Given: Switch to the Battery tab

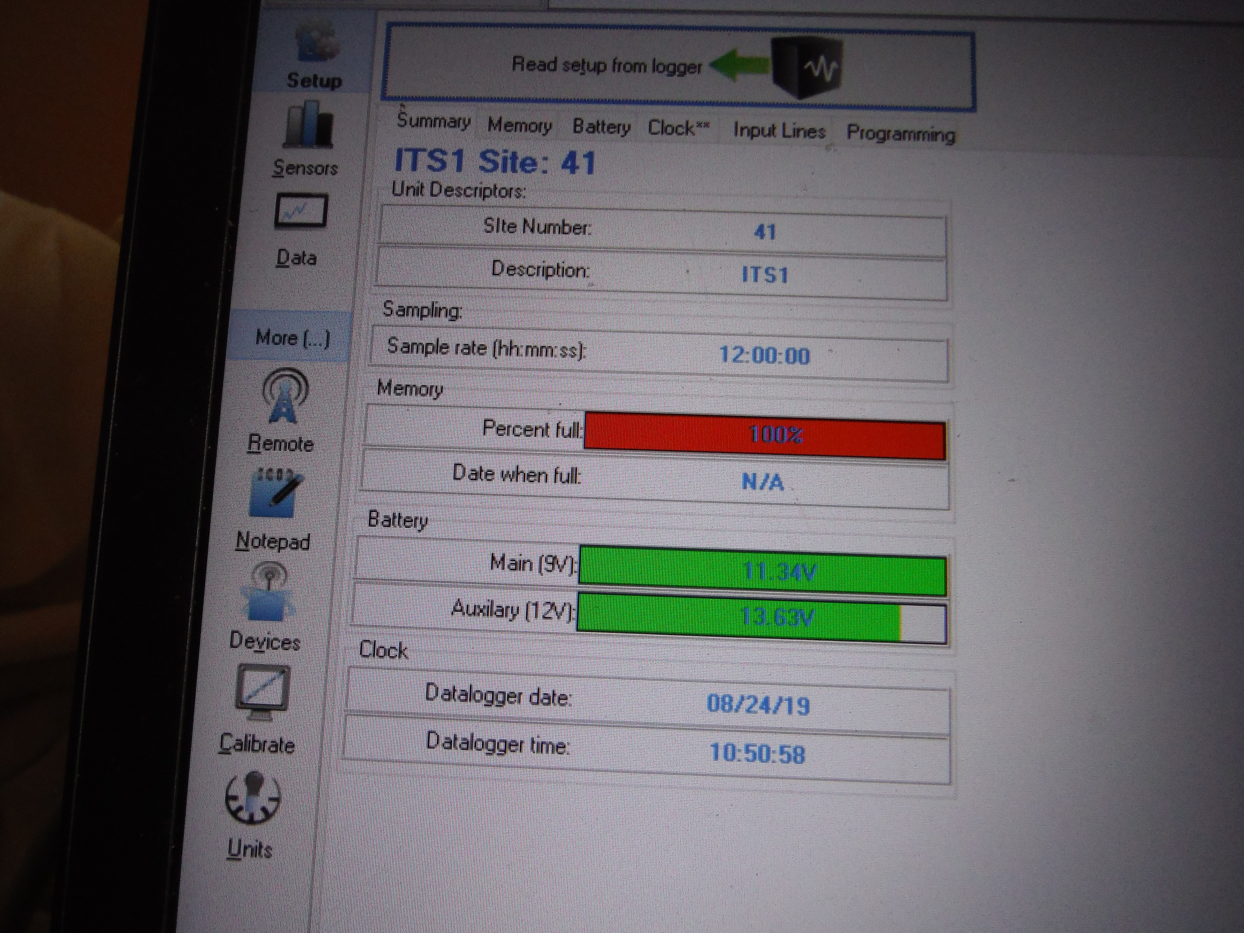Looking at the screenshot, I should coord(601,127).
